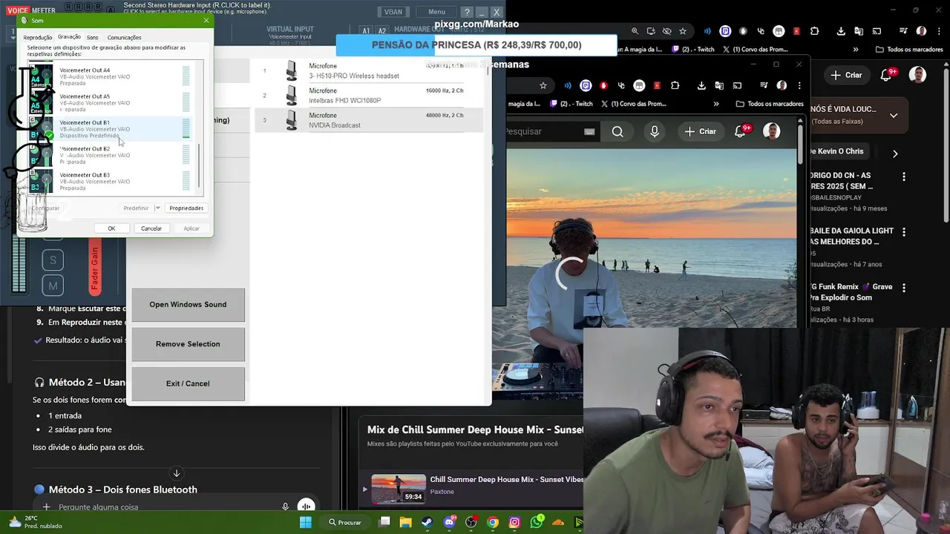Expand the NÓS É VIDA LOUC playlist chevron

(x=894, y=115)
